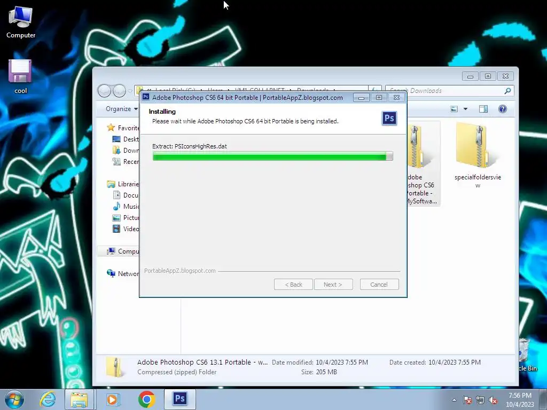Click 'Date created: 10/4/2023 7:55 PM' text
Image resolution: width=547 pixels, height=410 pixels.
(435, 362)
